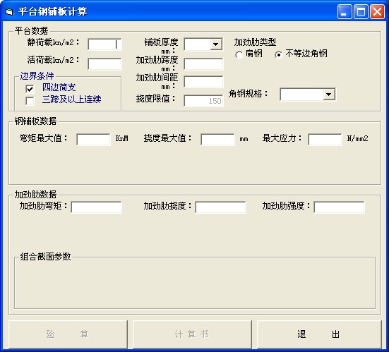Click the 钢铺板数据 group label
Screen dimensions: 389x352
point(35,121)
